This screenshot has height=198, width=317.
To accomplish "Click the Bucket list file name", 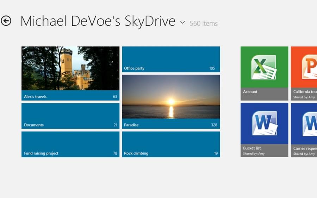I will pyautogui.click(x=252, y=148).
